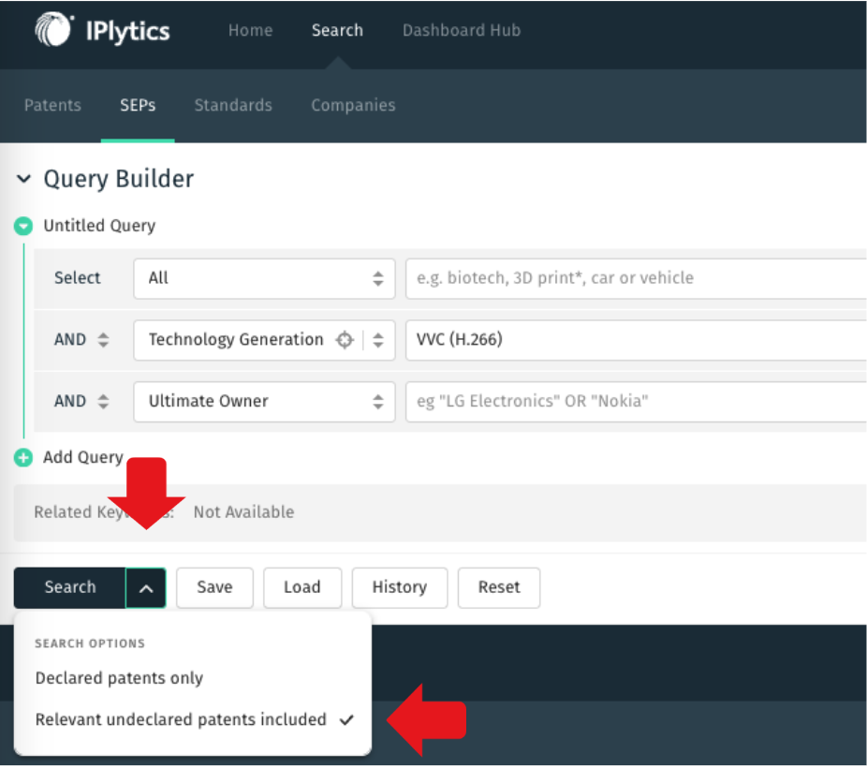
Task: Click the IPlytics logo
Action: [102, 30]
